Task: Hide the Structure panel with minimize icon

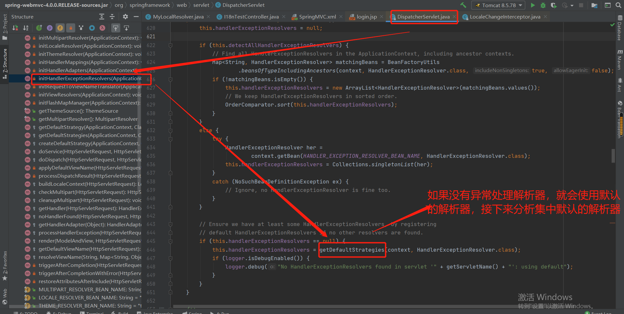Action: point(136,17)
